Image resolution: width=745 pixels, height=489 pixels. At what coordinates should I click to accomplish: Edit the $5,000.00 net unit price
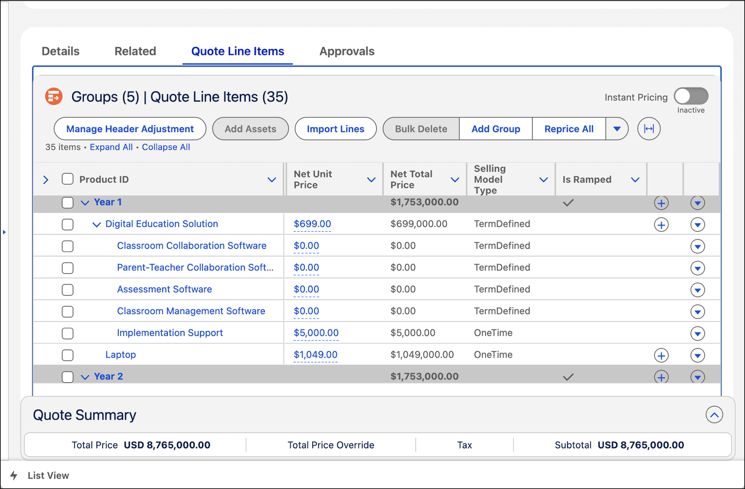[316, 333]
